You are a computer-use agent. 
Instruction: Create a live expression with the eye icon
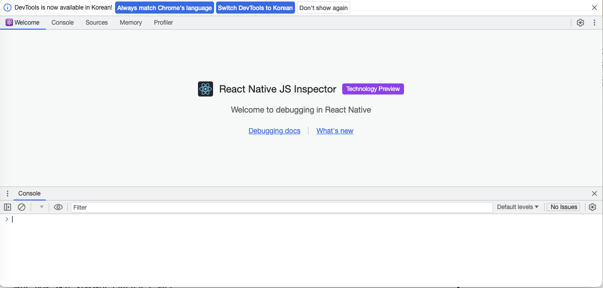click(58, 207)
